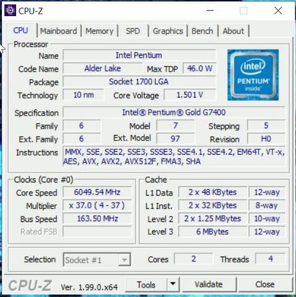
Task: Close the window with the X icon
Action: pyautogui.click(x=278, y=11)
